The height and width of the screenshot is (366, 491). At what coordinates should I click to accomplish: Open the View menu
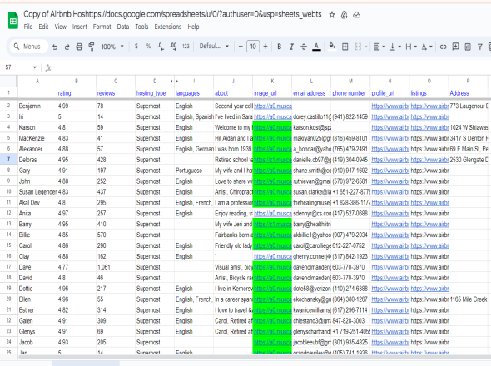point(61,27)
